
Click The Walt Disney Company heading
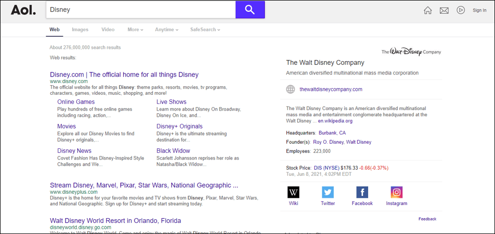(325, 63)
